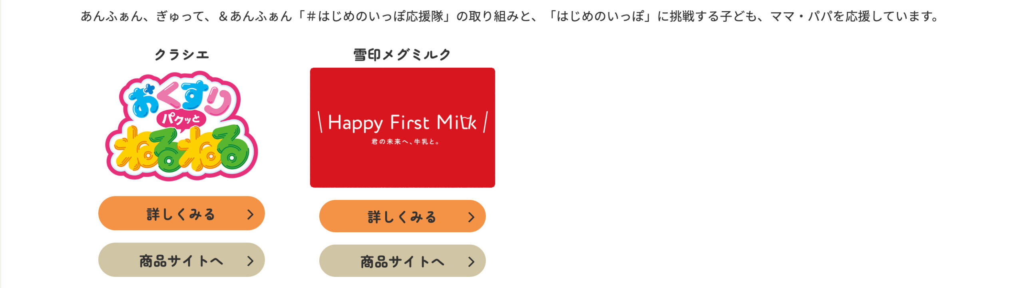
Task: Open 詳しくみる for 雪印メグミルク
Action: pos(402,216)
